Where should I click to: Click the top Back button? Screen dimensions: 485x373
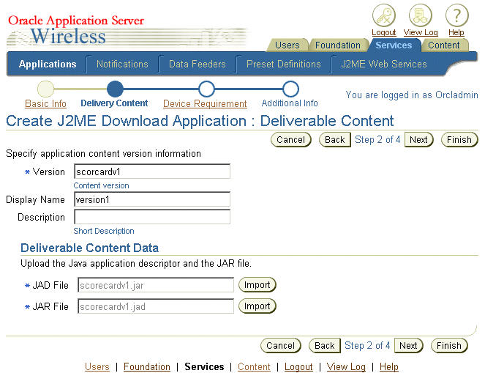[x=335, y=140]
